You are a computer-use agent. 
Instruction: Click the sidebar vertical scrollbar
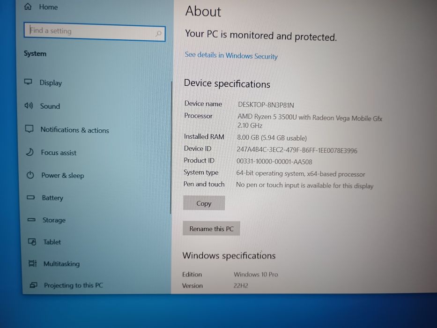[x=171, y=148]
